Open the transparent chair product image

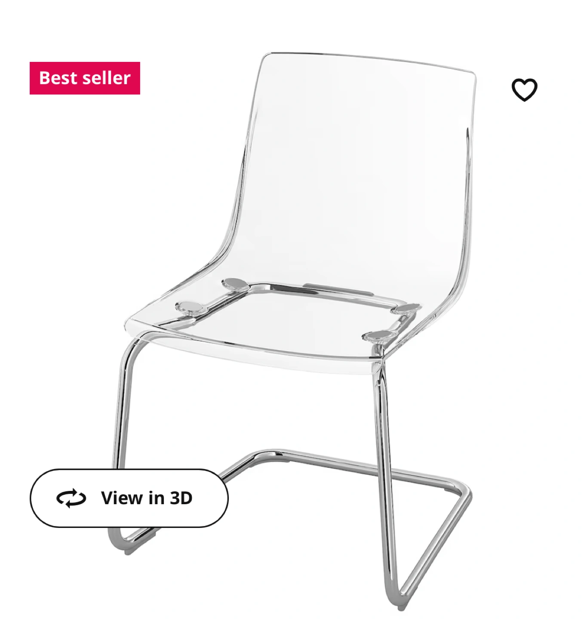[x=297, y=327]
